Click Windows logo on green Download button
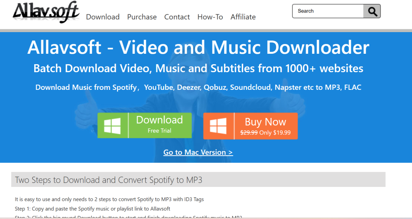Image resolution: width=412 pixels, height=219 pixels. pyautogui.click(x=112, y=126)
